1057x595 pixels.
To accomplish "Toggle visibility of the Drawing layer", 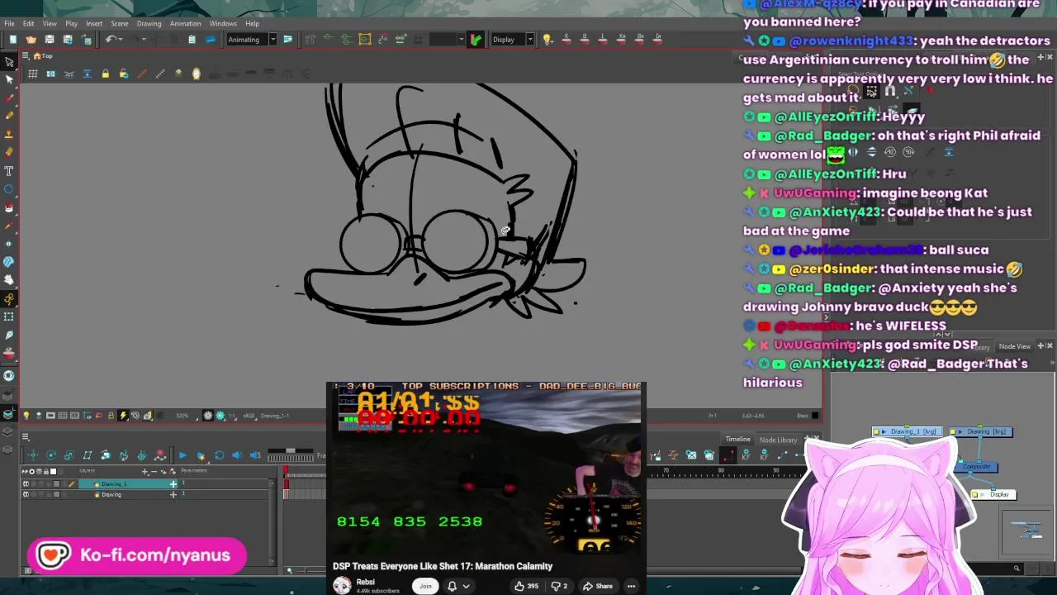I will (26, 494).
